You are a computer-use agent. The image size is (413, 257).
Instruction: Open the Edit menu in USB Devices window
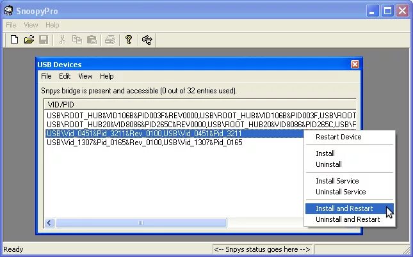[65, 76]
